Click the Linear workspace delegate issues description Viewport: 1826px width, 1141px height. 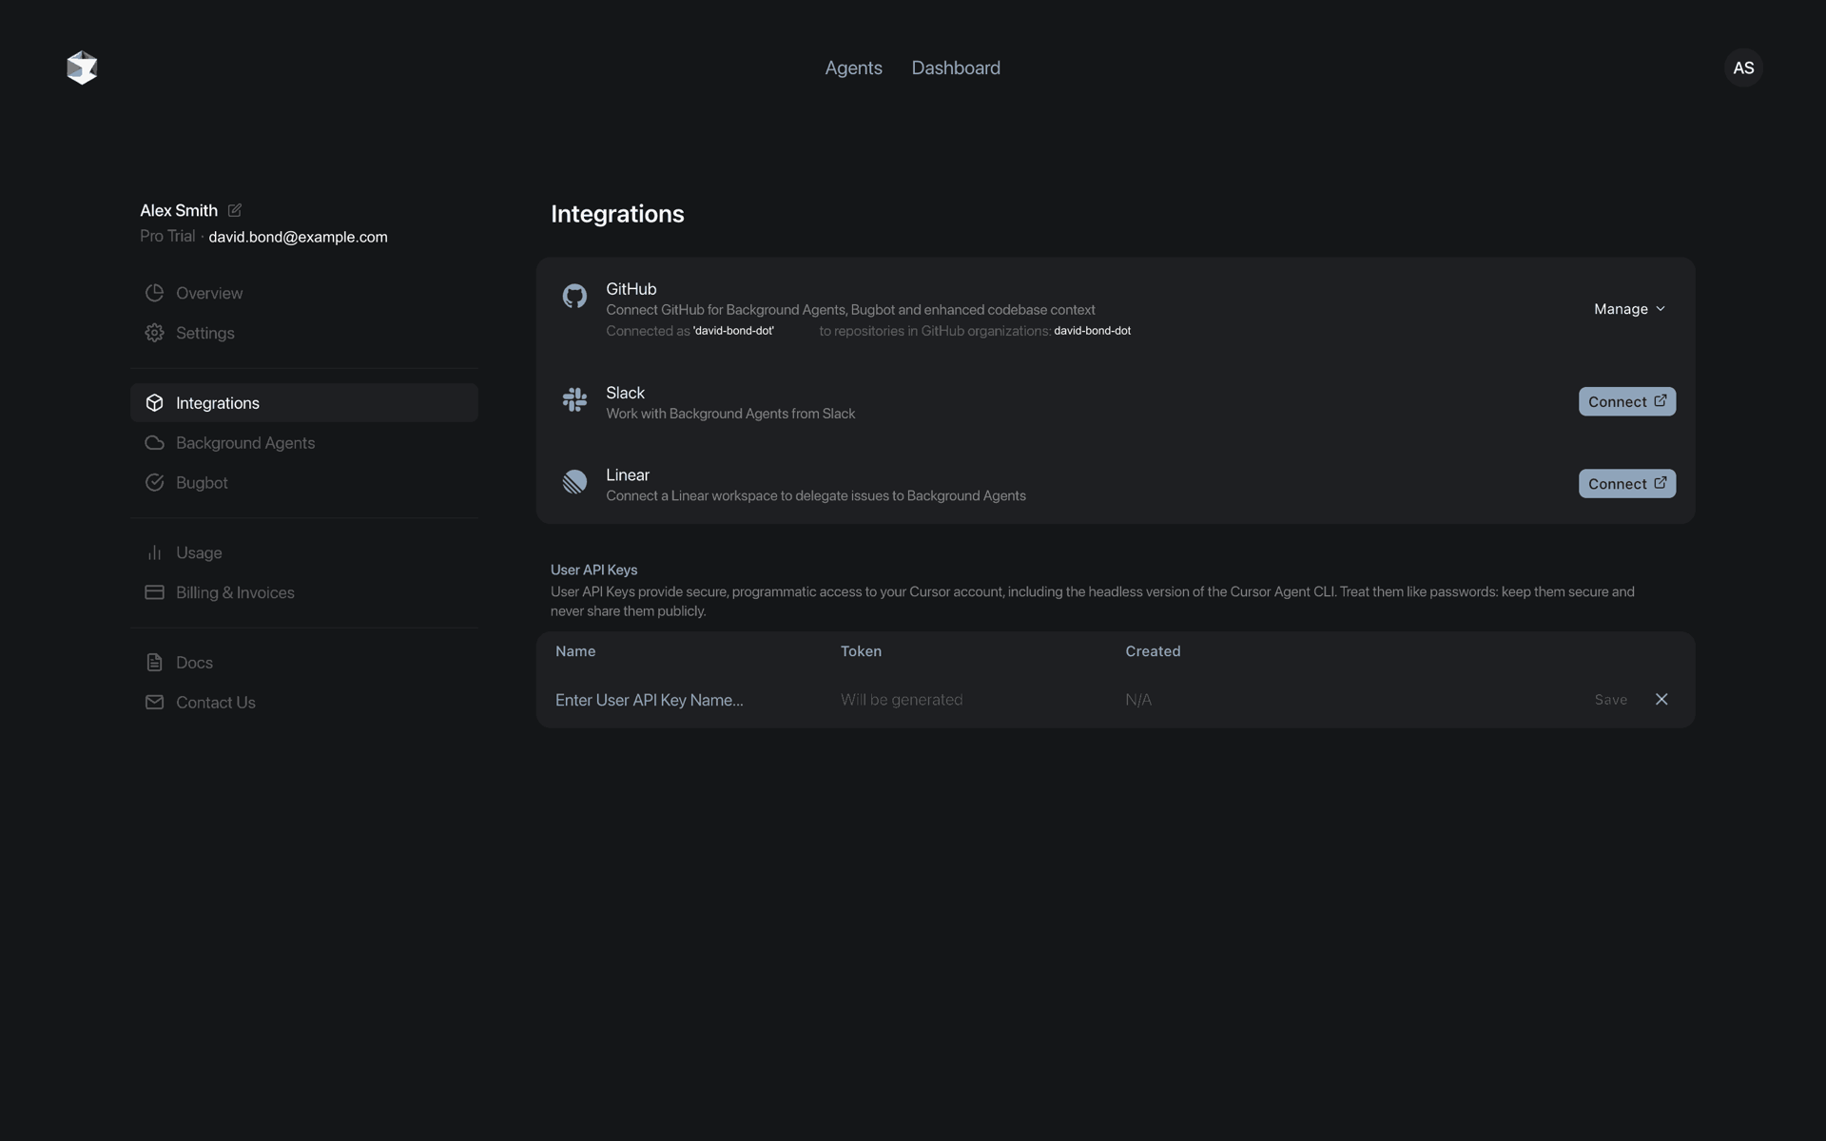point(816,495)
